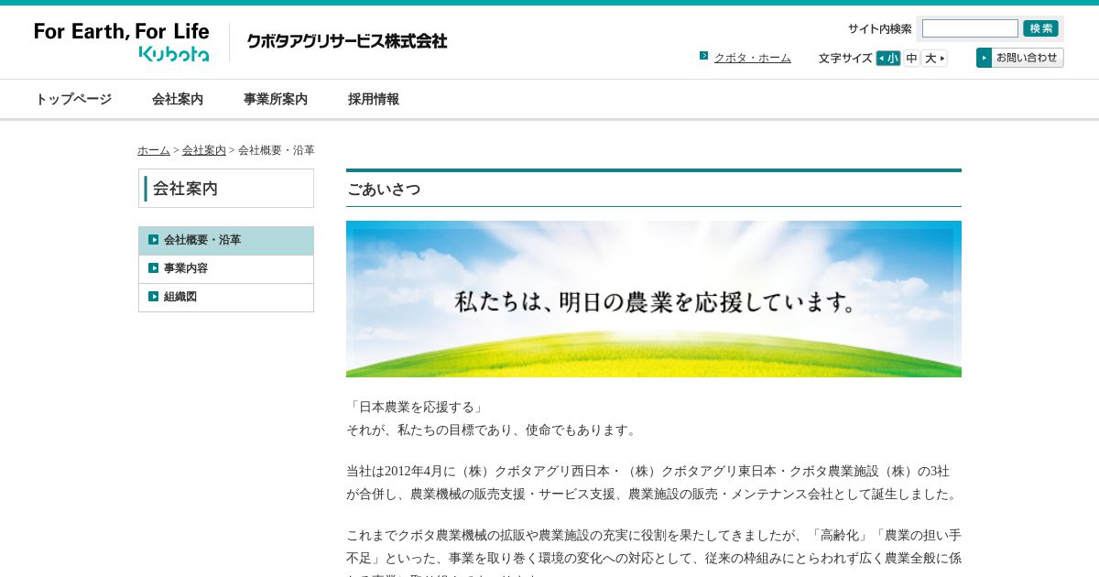Click the arrow icon next to 会社概要・沿革
This screenshot has height=577, width=1099.
(x=154, y=240)
